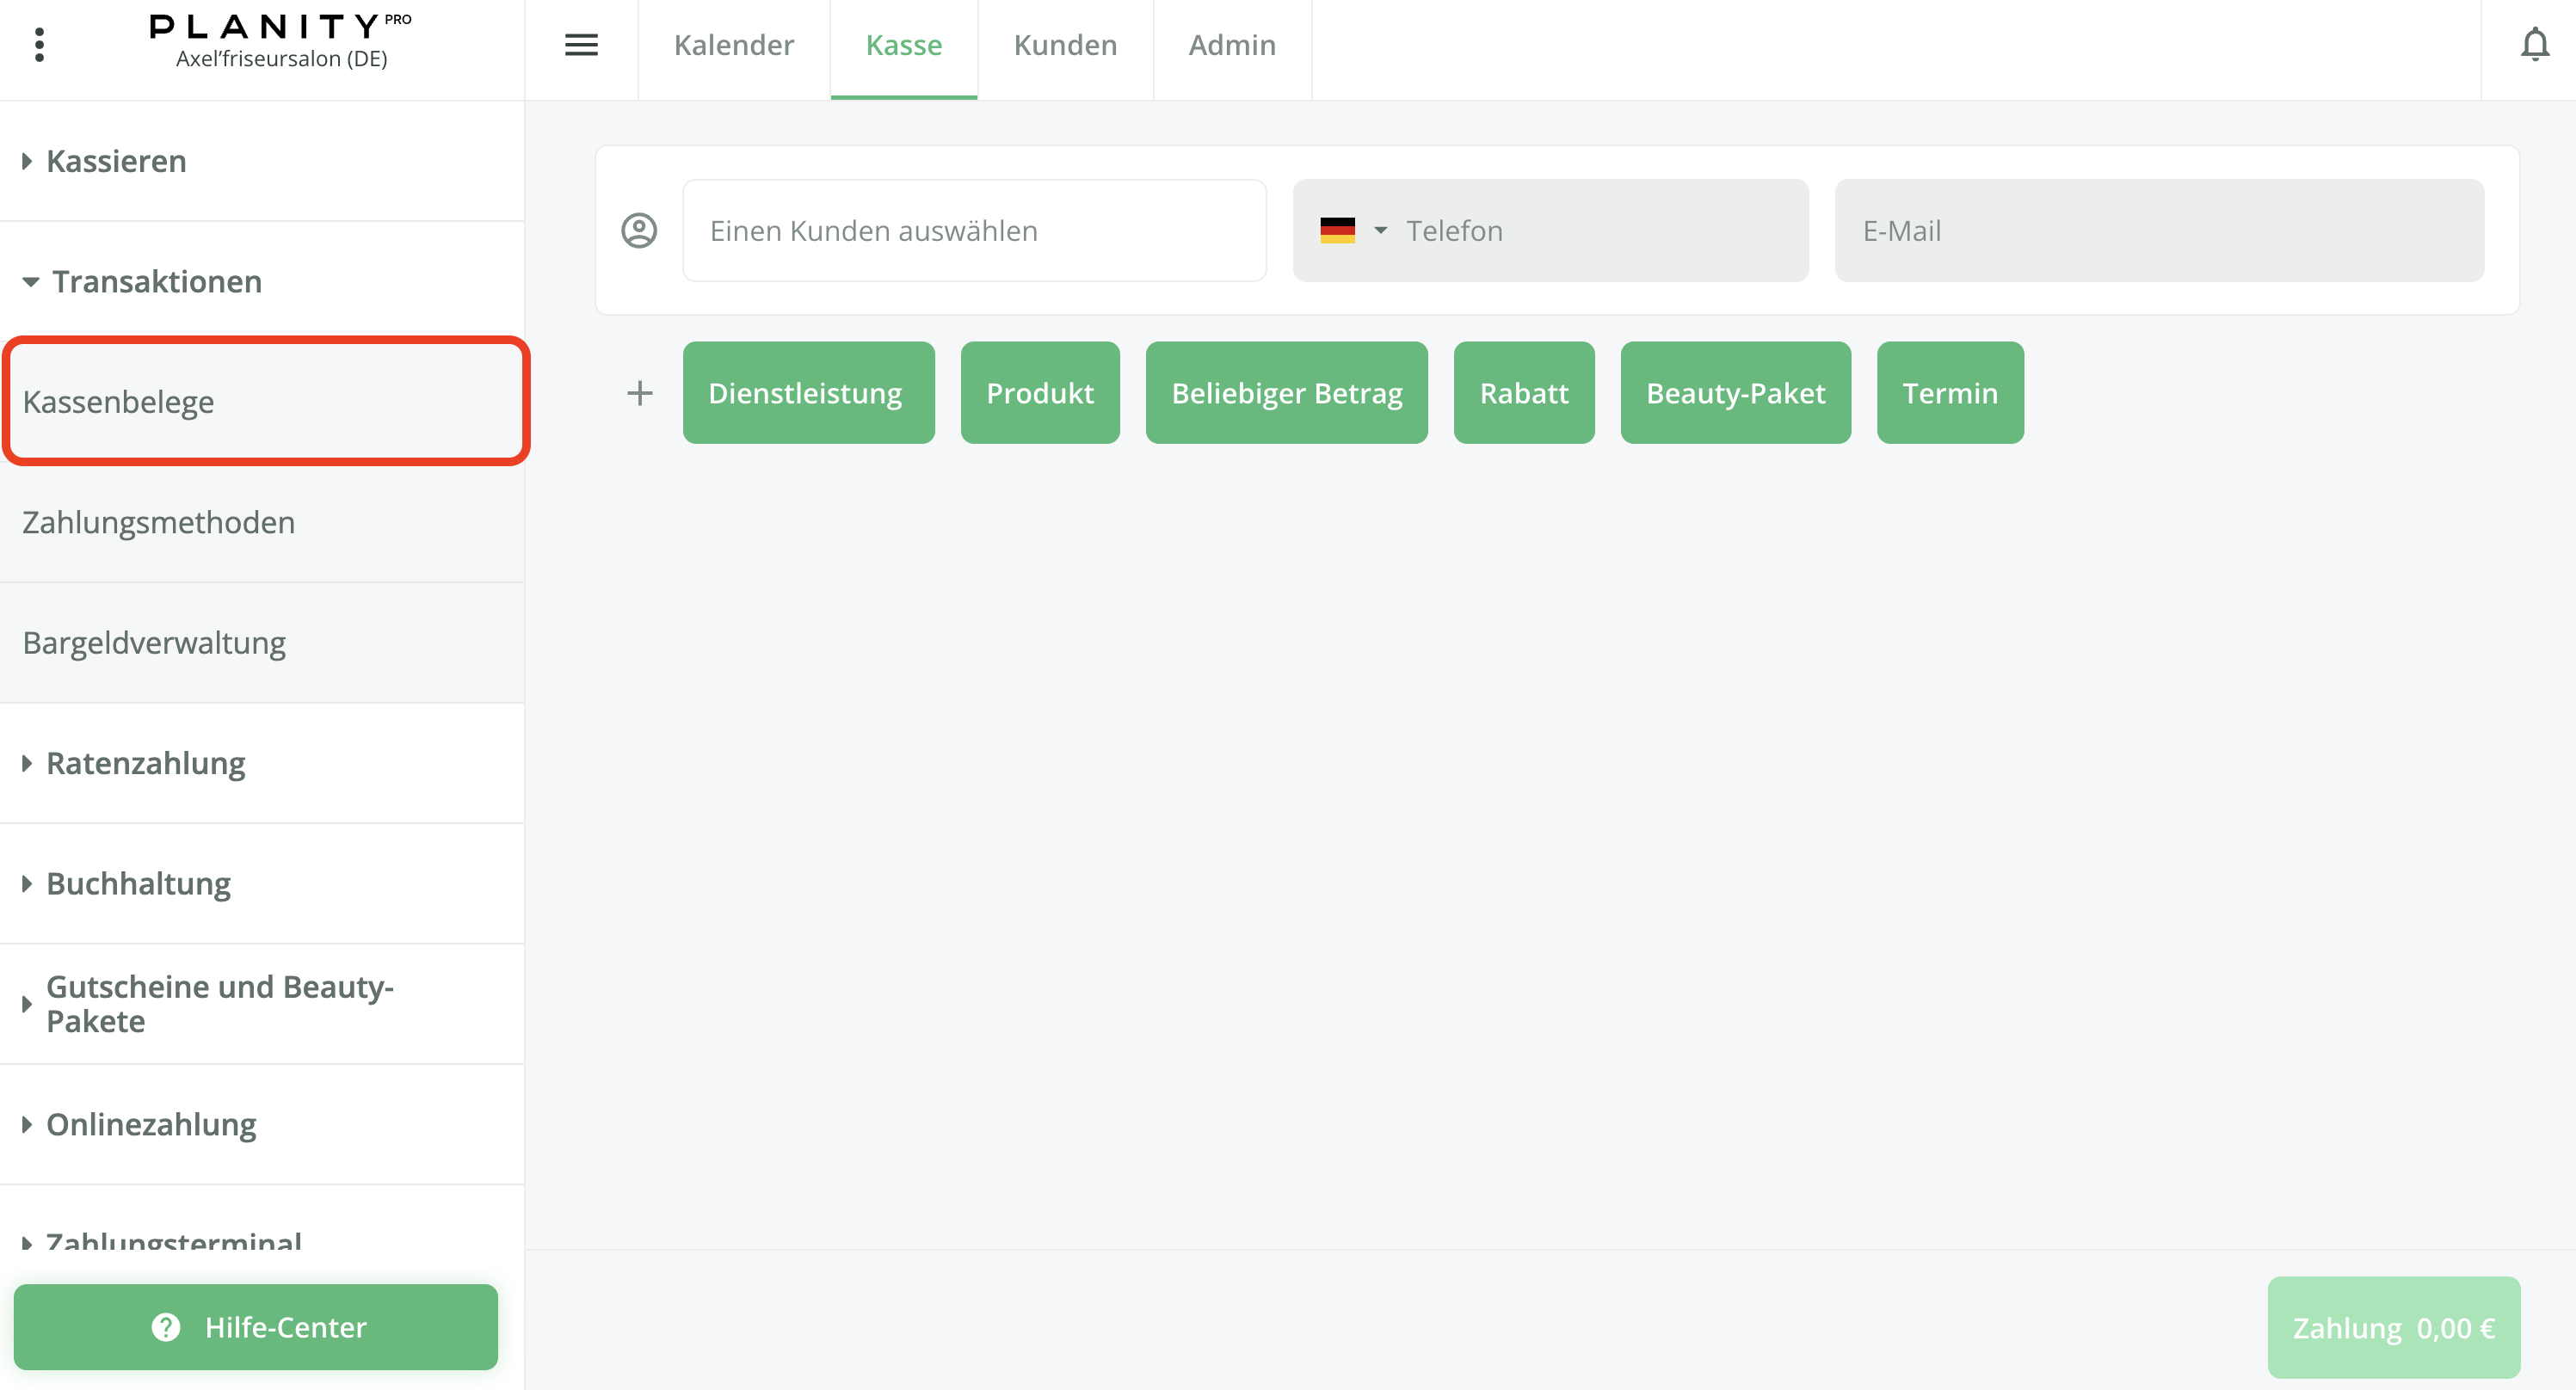Add a Dienstleistung item
Image resolution: width=2576 pixels, height=1390 pixels.
[807, 393]
